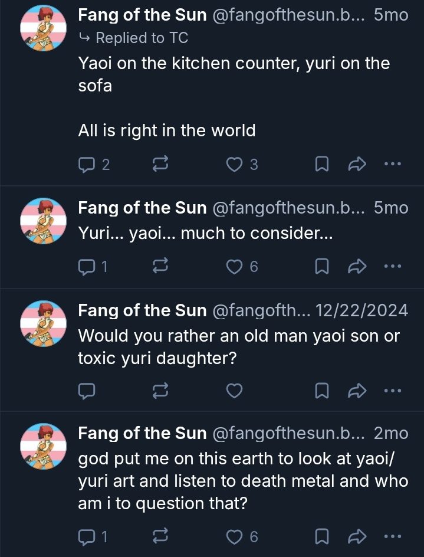Open the 'Replied to TC' link
Screen dimensions: 424x557
141,38
